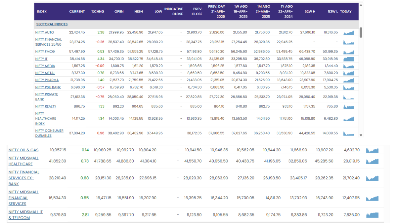The height and width of the screenshot is (223, 397).
Task: Select NIFTY MIDSMALL IT & TELECOM change 2.81
Action: [85, 215]
